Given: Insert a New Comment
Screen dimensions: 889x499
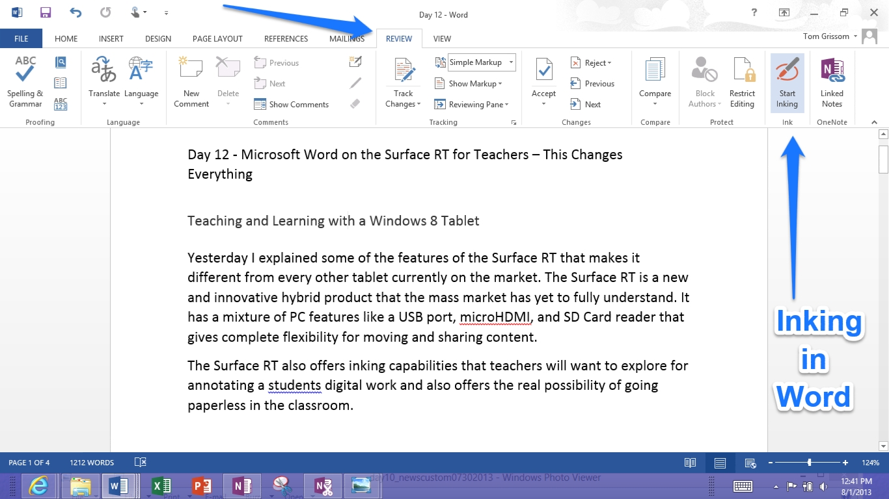Looking at the screenshot, I should pyautogui.click(x=191, y=83).
